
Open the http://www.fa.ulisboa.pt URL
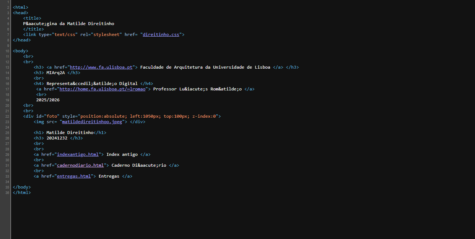101,67
